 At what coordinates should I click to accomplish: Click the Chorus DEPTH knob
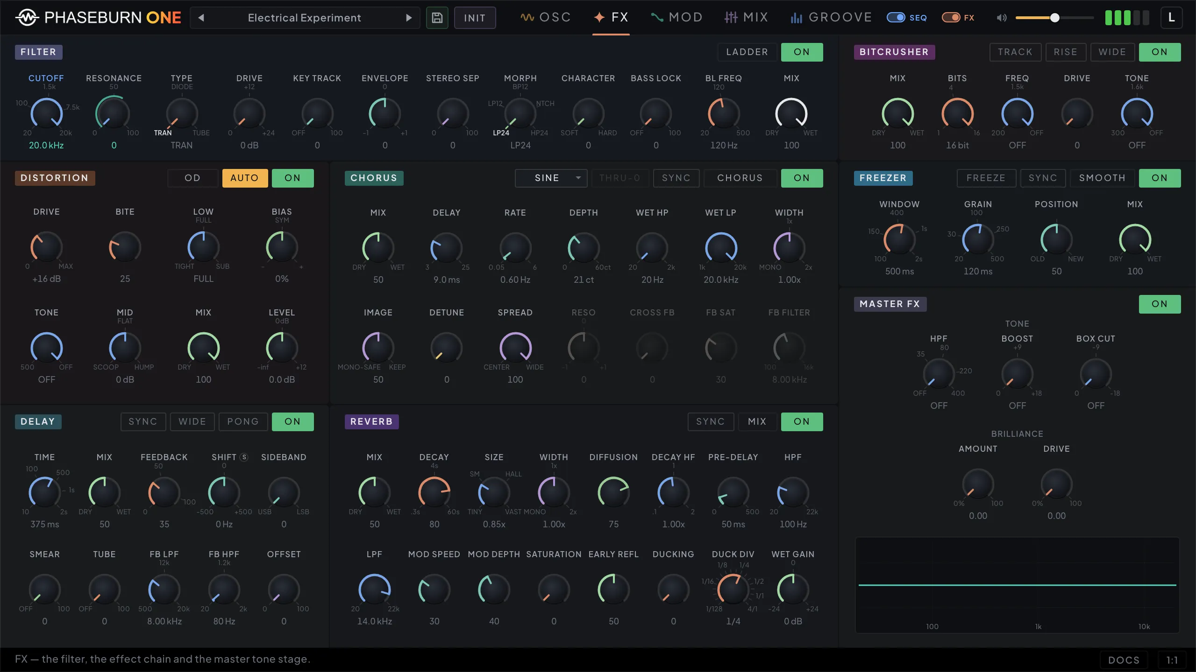coord(584,248)
